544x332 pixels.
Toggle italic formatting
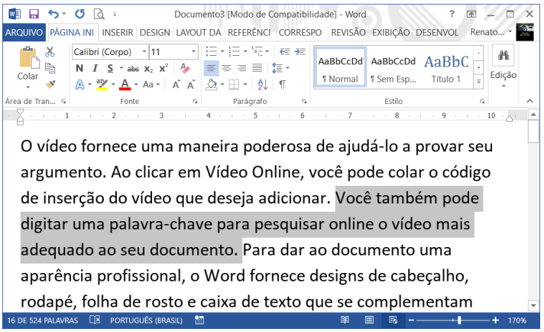[x=95, y=68]
